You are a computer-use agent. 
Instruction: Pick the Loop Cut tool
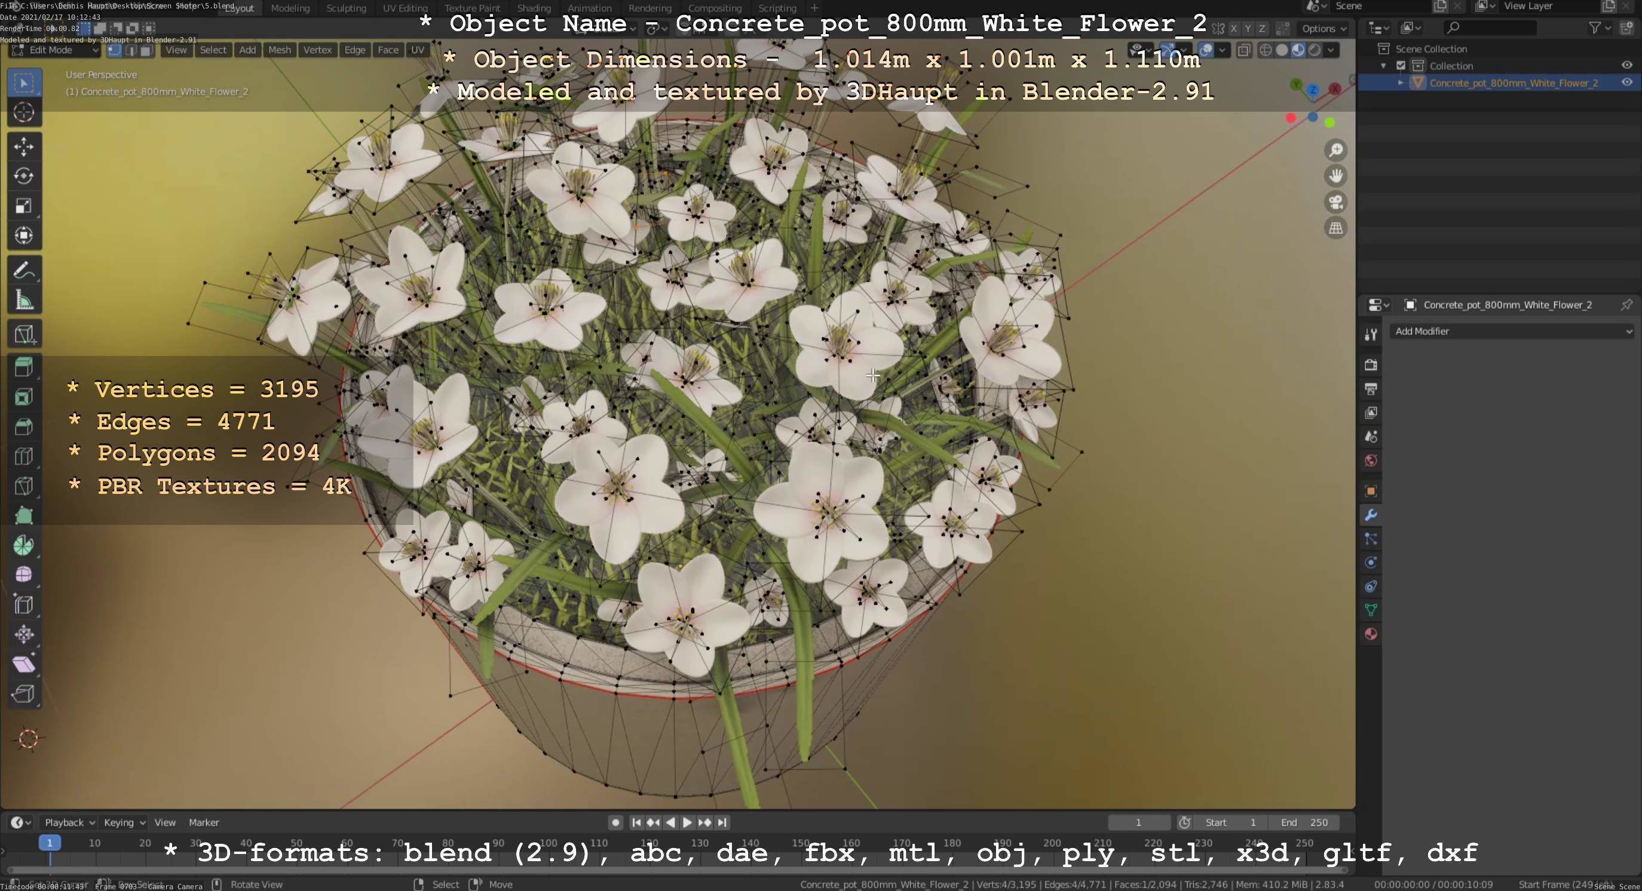click(x=24, y=456)
